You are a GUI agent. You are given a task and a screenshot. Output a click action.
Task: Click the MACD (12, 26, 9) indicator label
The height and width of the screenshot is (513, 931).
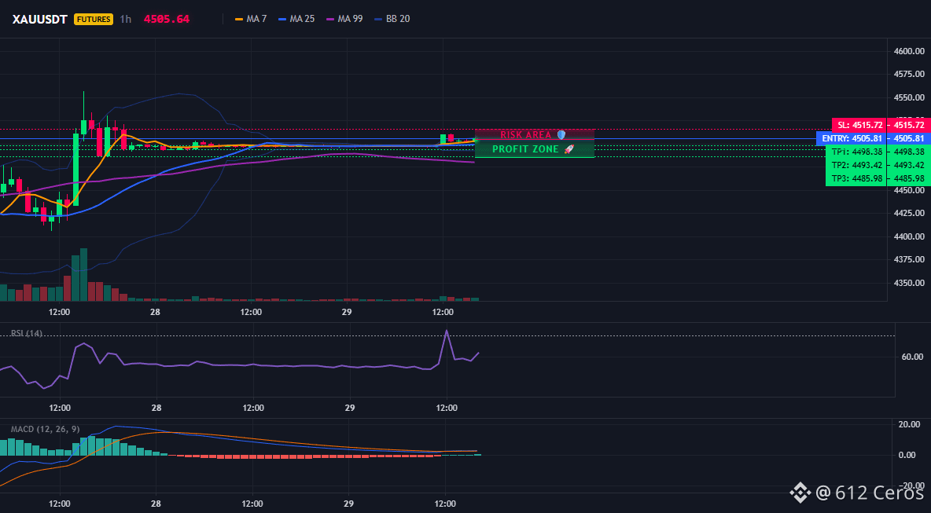pos(45,429)
